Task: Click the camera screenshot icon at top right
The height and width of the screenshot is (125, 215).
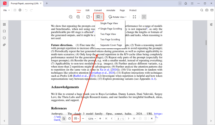Action: [207, 10]
